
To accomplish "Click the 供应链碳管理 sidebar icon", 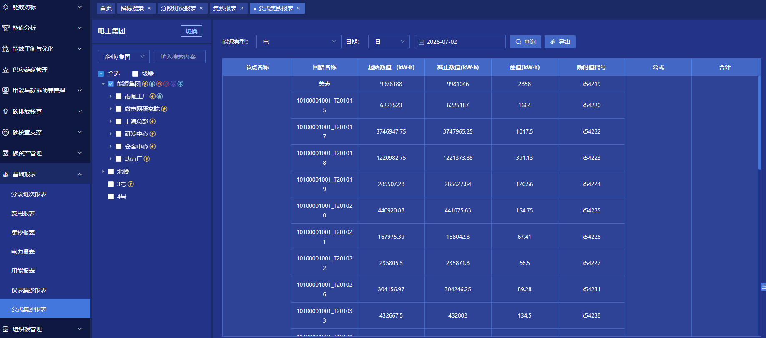I will (5, 70).
